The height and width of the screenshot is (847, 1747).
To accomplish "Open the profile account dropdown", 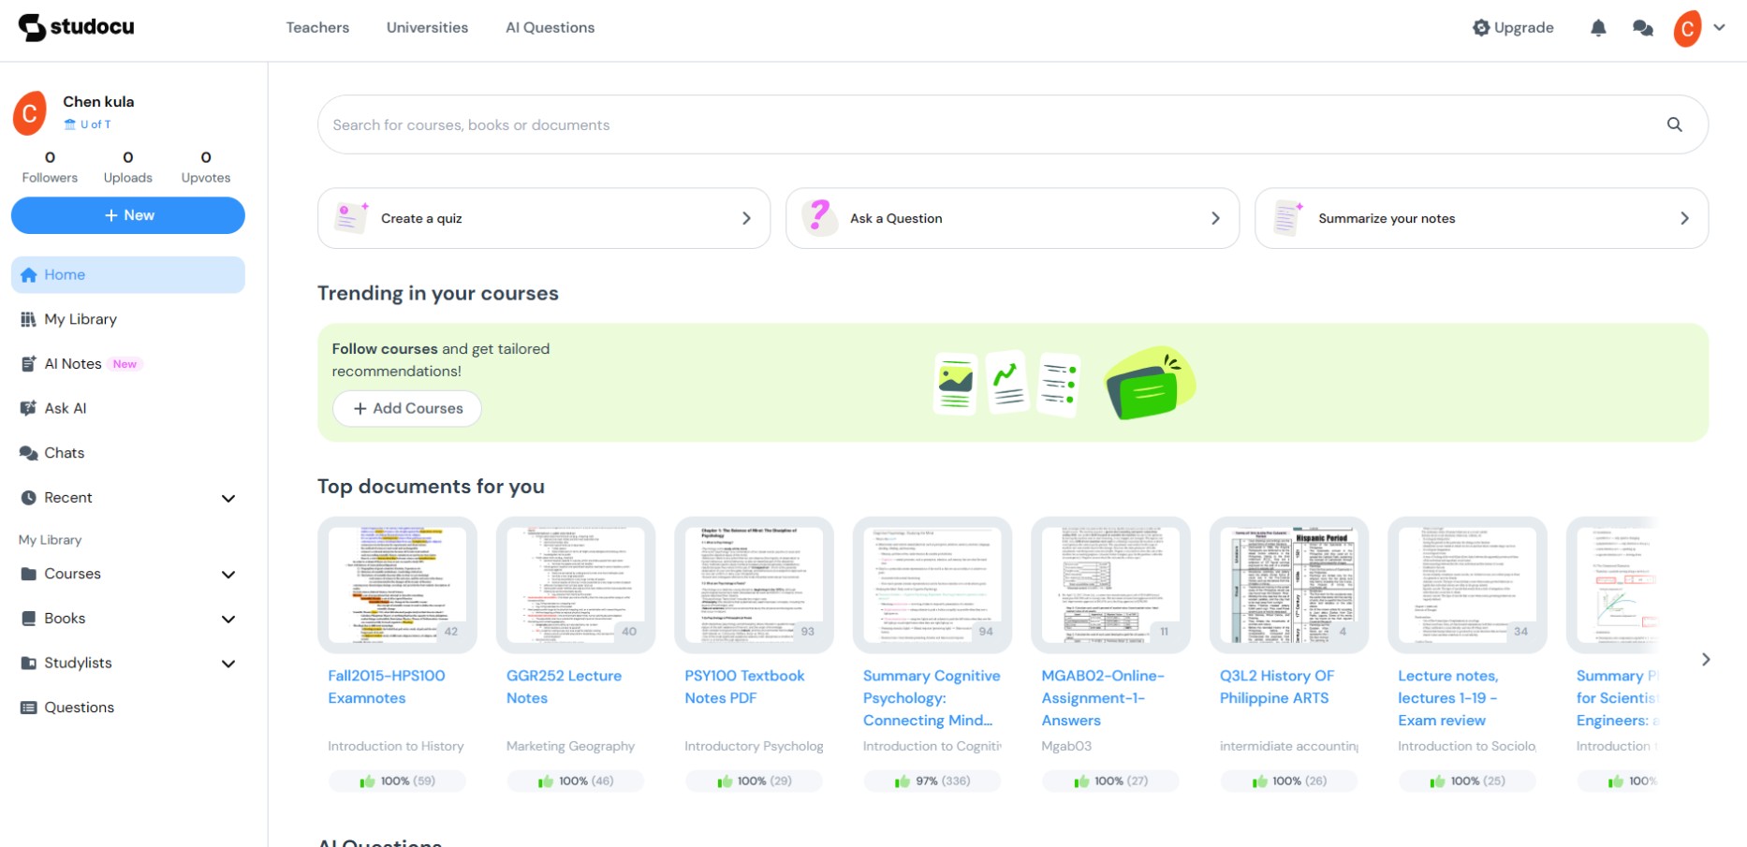I will pyautogui.click(x=1719, y=28).
